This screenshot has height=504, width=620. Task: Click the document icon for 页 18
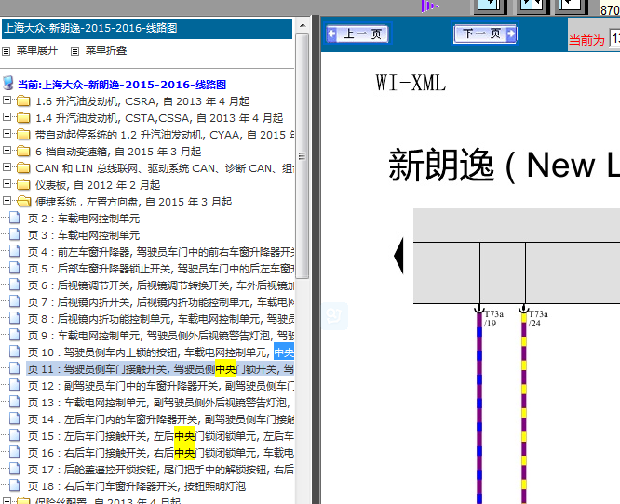(15, 485)
